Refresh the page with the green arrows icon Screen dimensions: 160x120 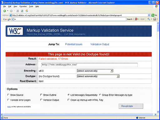[x=22, y=11]
